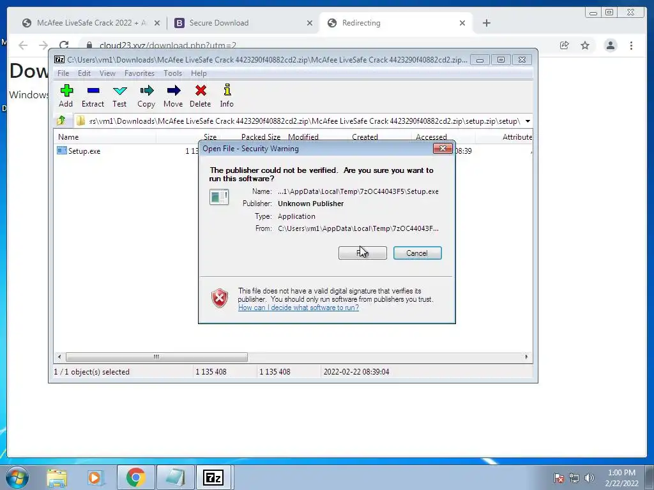Screen dimensions: 654x490
Task: Click the network tray icon
Action: click(574, 478)
